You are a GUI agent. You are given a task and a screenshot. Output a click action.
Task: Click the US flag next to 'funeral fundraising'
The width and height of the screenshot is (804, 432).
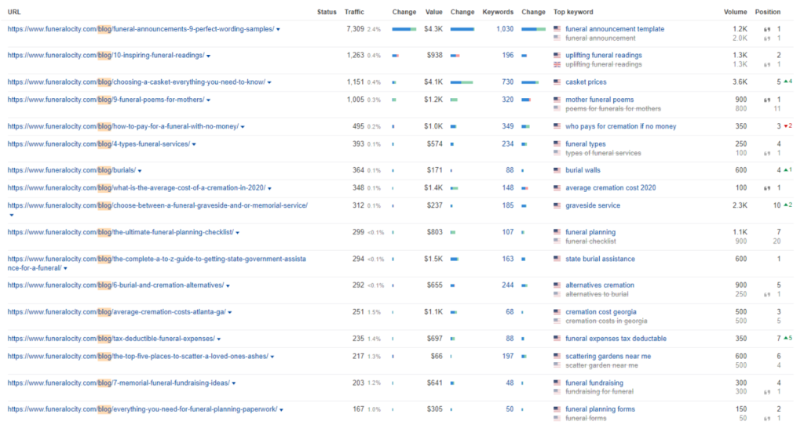point(557,383)
